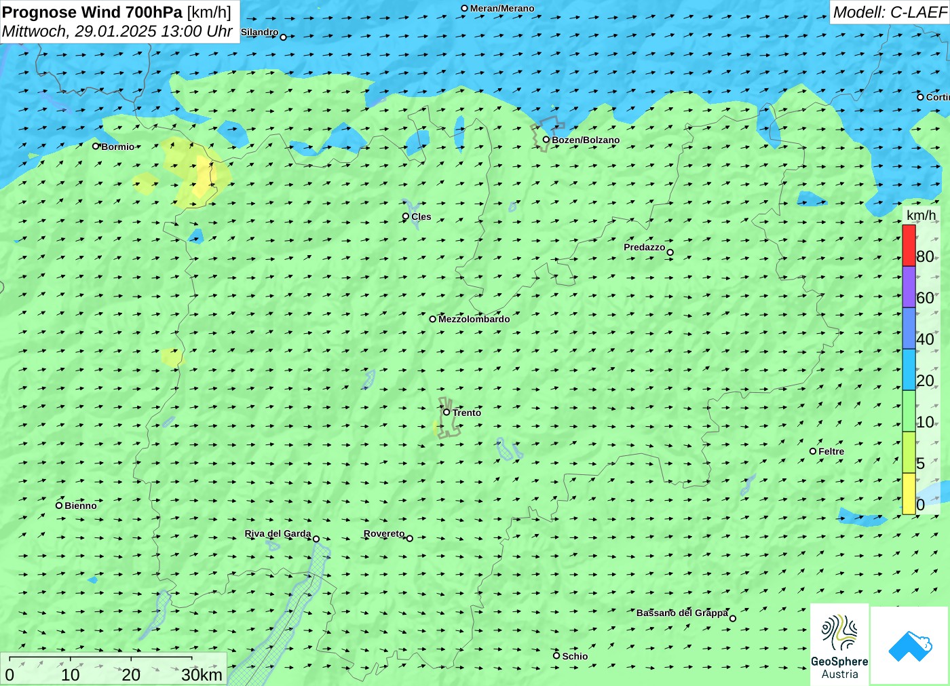Viewport: 950px width, 686px height.
Task: Click the 'Predazzo' name label
Action: (x=645, y=247)
